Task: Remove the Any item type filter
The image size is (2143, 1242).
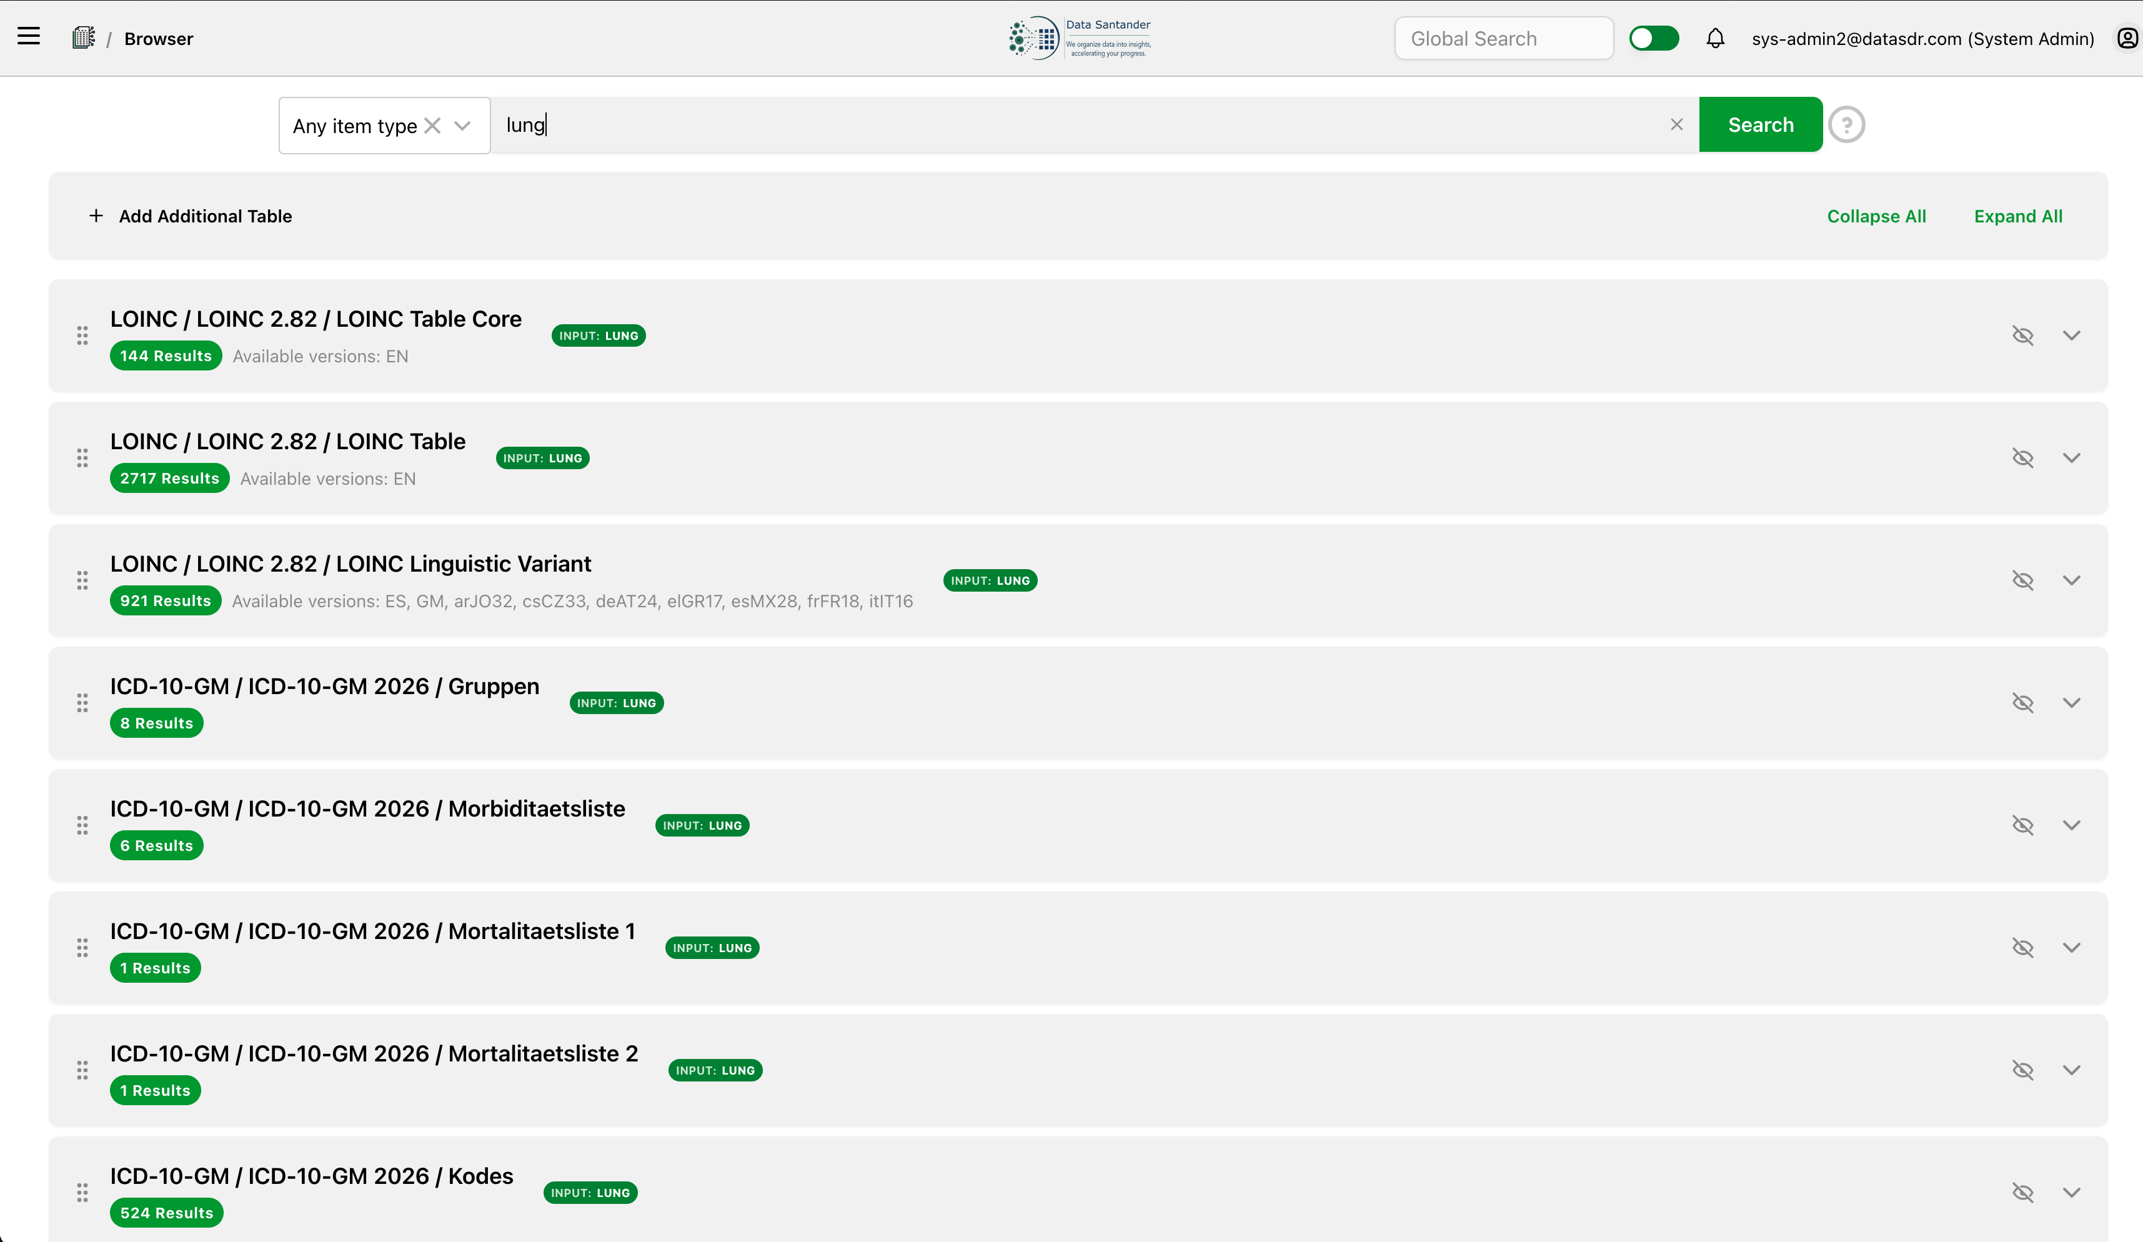Action: click(x=432, y=126)
